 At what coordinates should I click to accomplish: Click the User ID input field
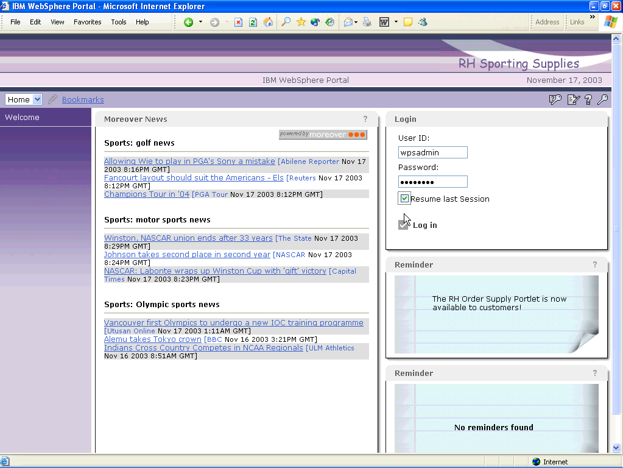(x=432, y=152)
